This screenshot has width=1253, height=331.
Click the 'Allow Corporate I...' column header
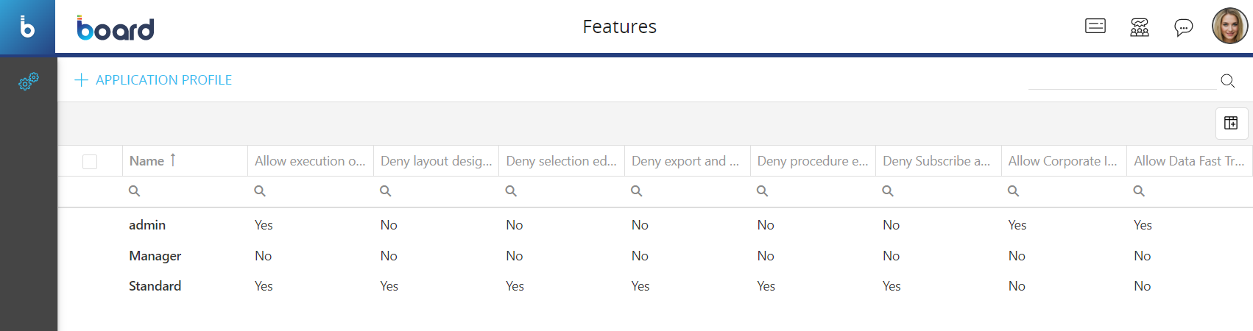(1062, 161)
